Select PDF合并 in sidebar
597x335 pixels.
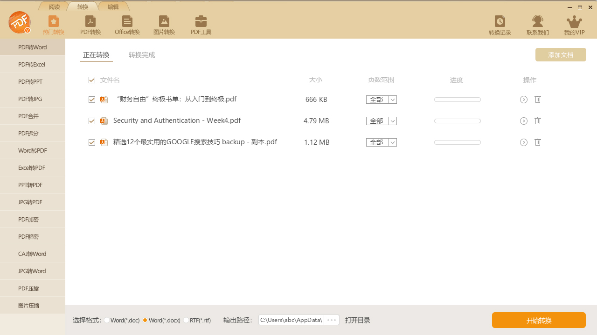pos(33,116)
